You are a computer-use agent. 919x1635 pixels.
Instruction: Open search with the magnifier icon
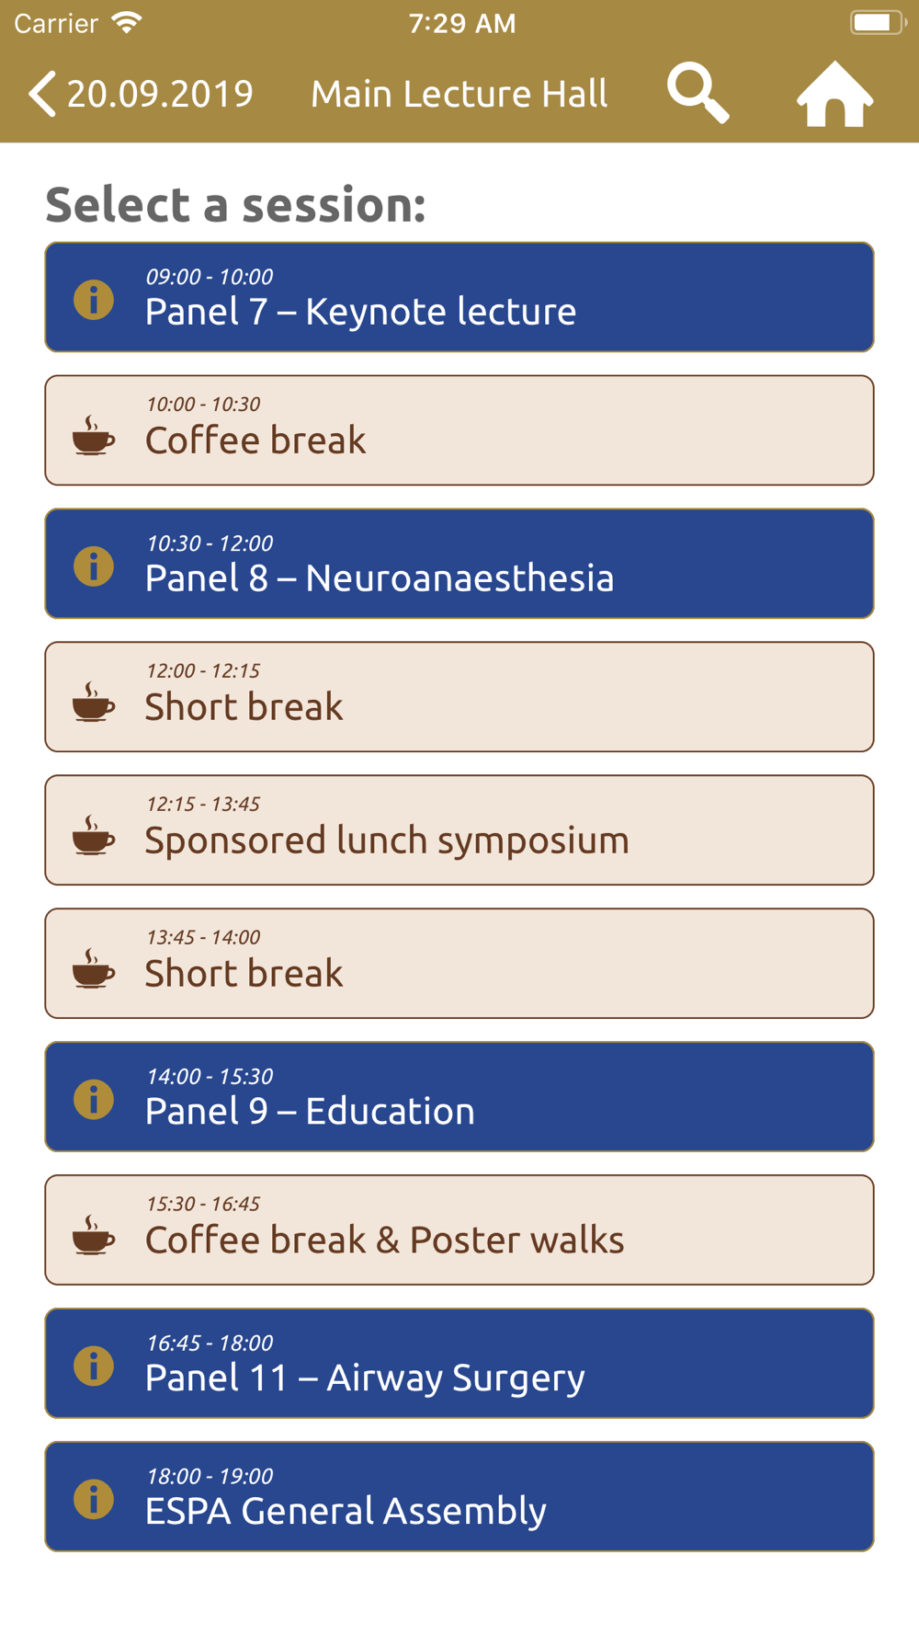[698, 93]
